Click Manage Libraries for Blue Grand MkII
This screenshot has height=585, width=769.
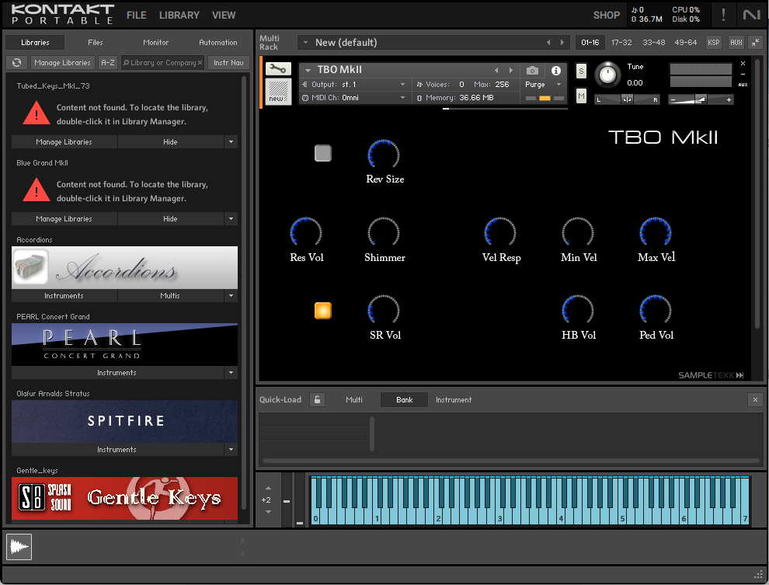pos(63,218)
